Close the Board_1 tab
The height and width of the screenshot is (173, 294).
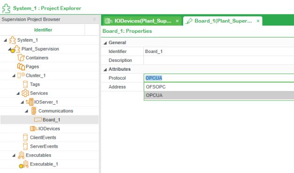tap(258, 21)
